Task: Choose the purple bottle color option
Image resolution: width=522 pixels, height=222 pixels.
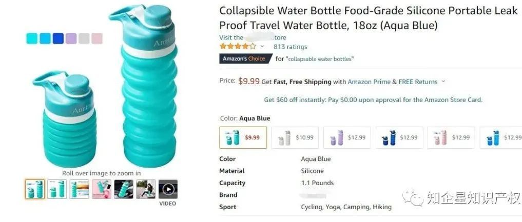Action: [x=347, y=137]
